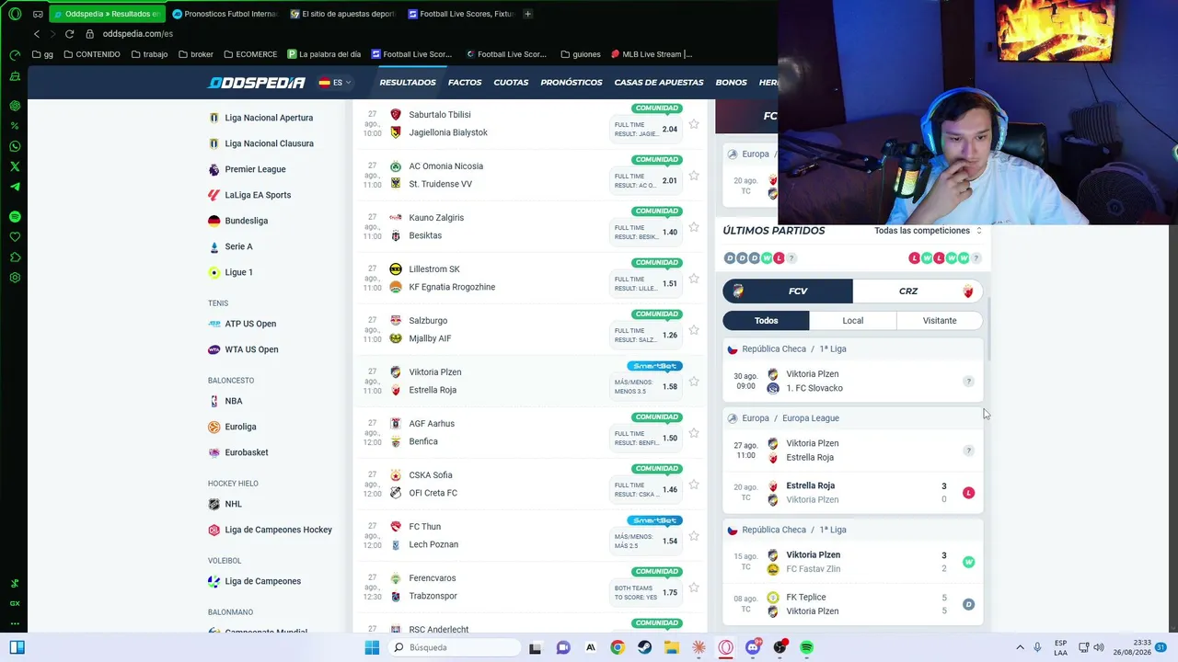
Task: Open Euroliga basketball link
Action: pos(240,427)
